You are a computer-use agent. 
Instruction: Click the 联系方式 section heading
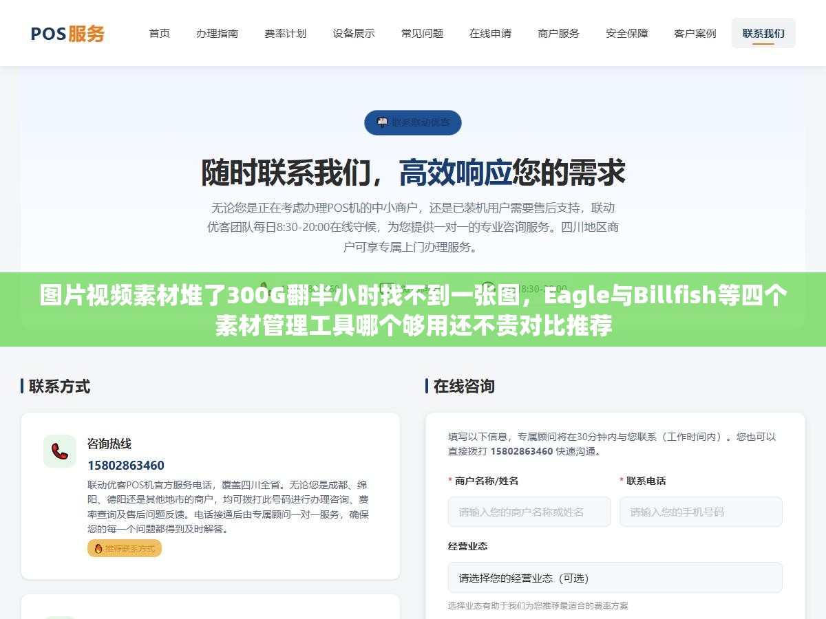(59, 386)
